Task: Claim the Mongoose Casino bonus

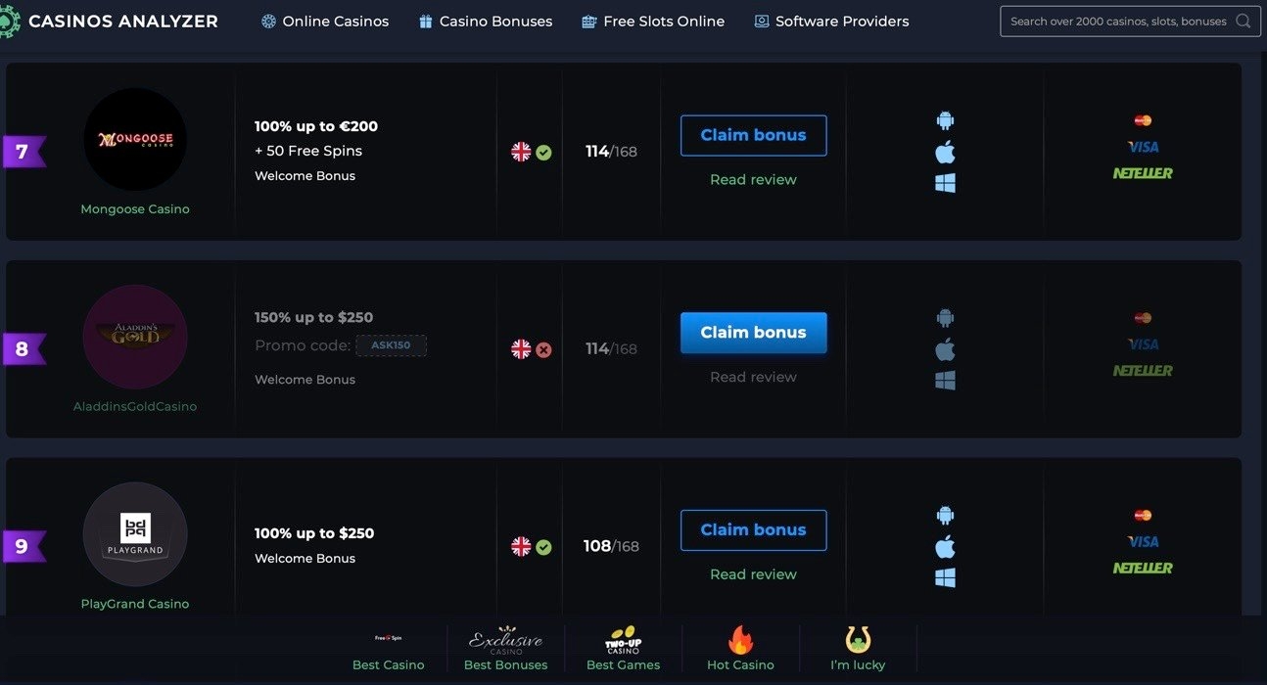Action: pos(753,135)
